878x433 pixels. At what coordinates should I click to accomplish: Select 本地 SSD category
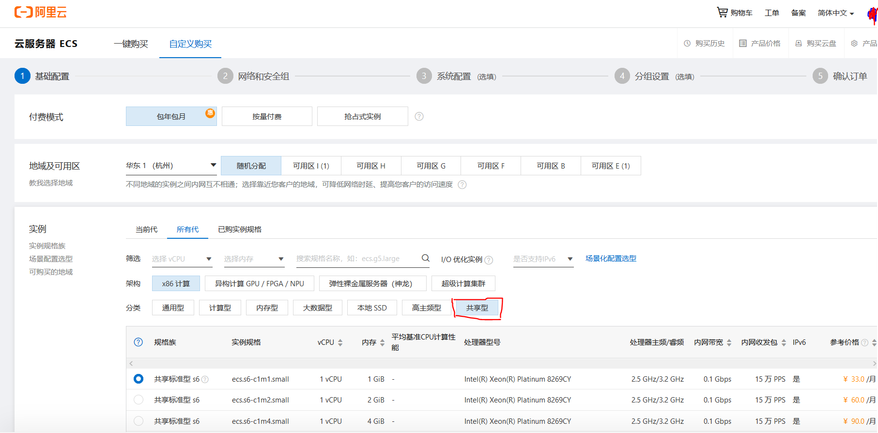372,308
